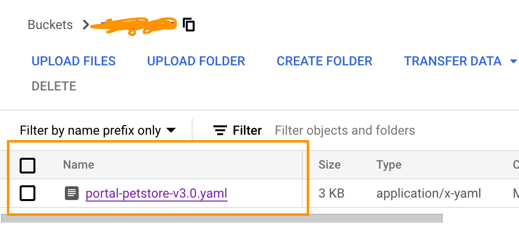
Task: Click the Upload Files button
Action: (74, 61)
